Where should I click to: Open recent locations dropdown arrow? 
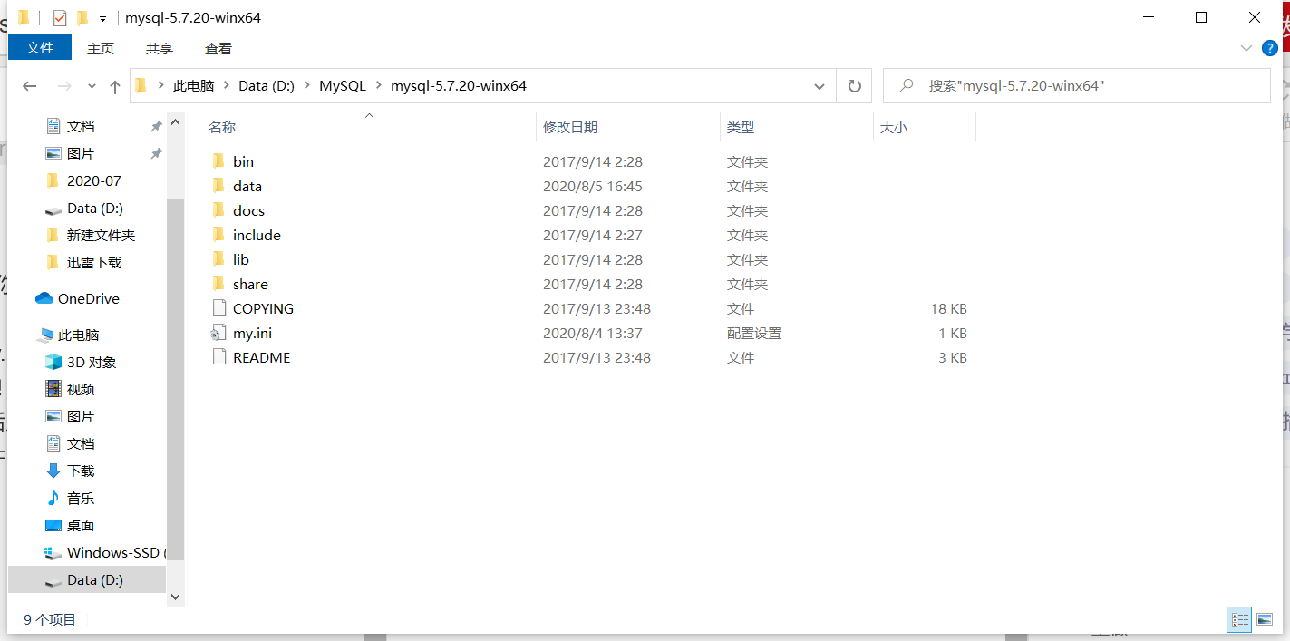[x=92, y=86]
